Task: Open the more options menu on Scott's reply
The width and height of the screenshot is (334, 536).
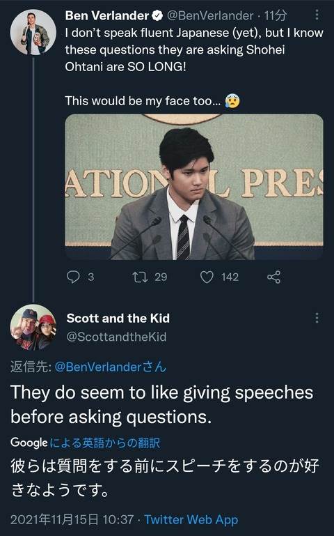Action: coord(317,318)
